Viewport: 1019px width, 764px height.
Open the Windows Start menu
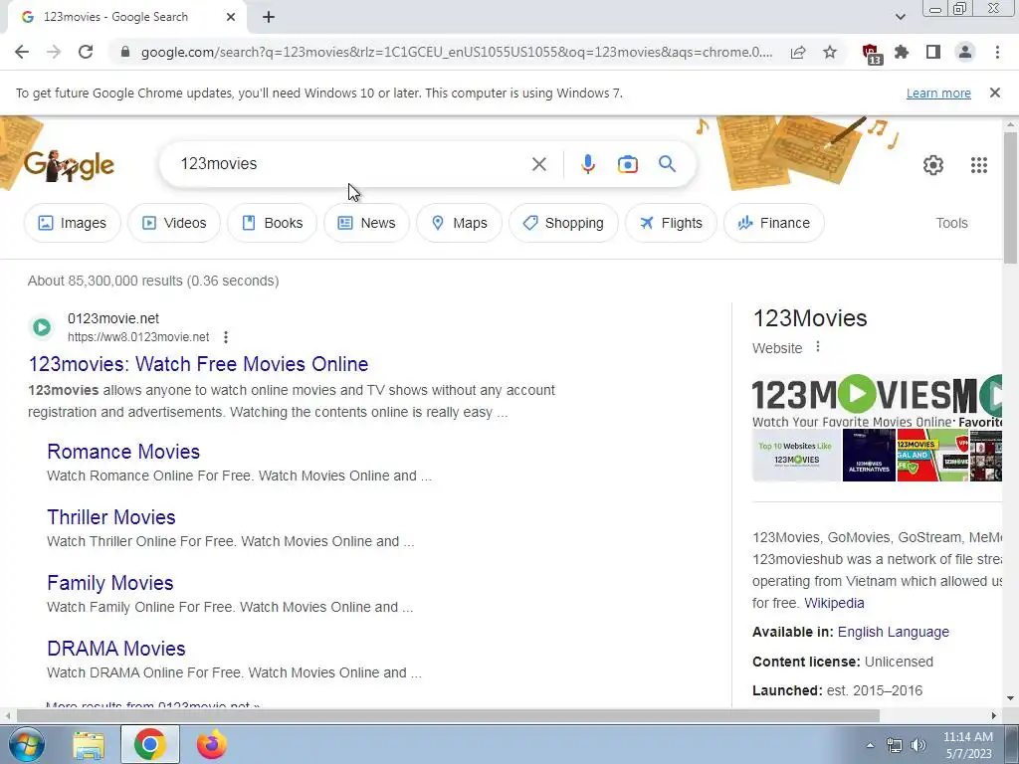27,744
